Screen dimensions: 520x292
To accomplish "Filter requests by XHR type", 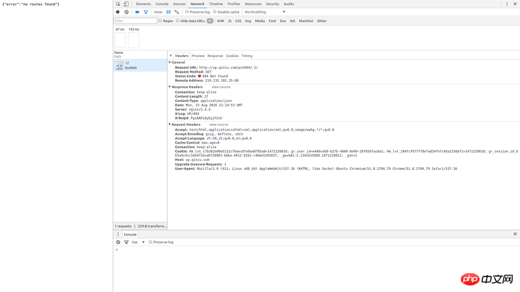I will point(220,21).
